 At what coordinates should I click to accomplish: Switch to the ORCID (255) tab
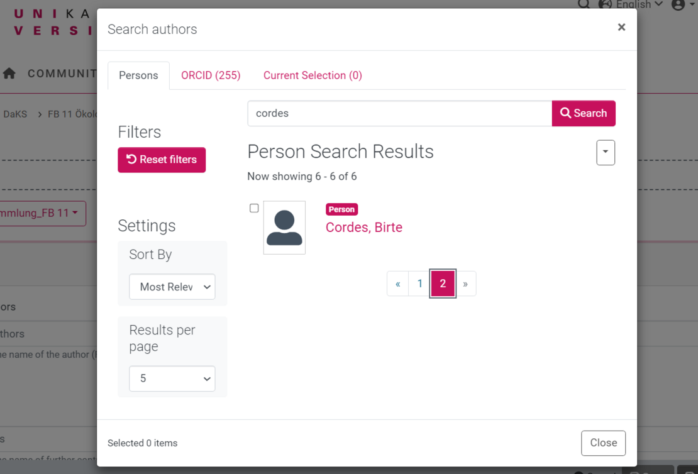click(x=211, y=75)
